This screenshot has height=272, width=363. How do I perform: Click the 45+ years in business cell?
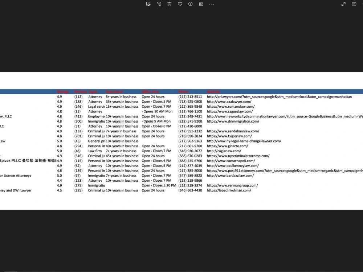(122, 156)
